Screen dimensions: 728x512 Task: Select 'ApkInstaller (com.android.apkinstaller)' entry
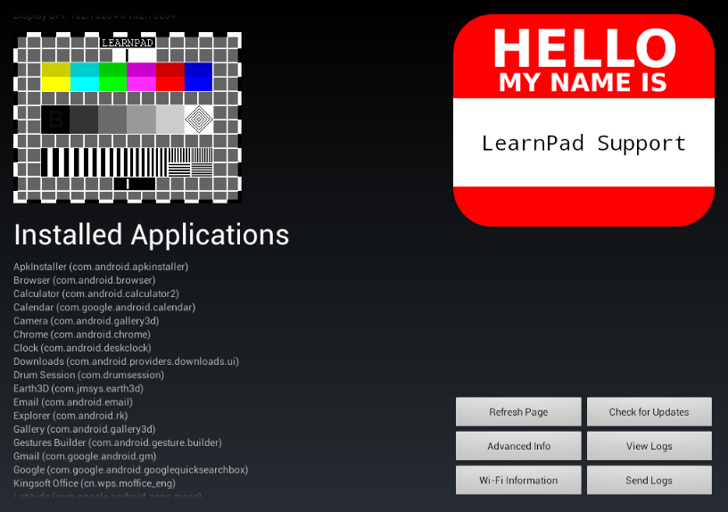[101, 267]
